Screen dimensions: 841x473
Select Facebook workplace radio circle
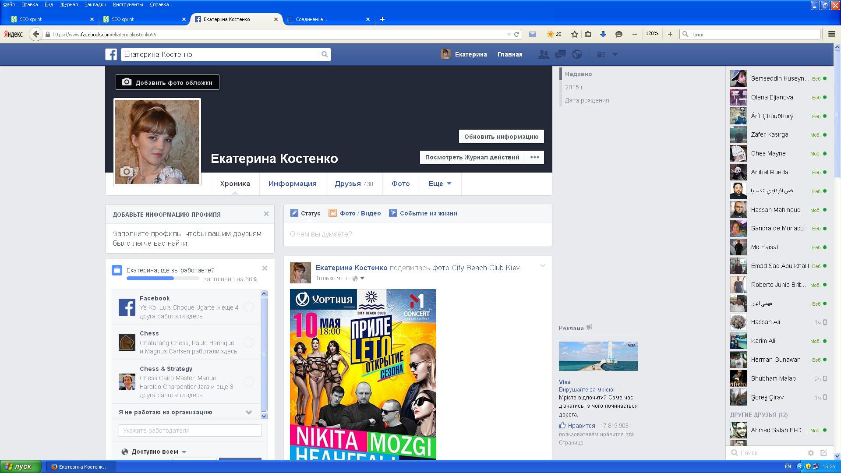click(248, 307)
